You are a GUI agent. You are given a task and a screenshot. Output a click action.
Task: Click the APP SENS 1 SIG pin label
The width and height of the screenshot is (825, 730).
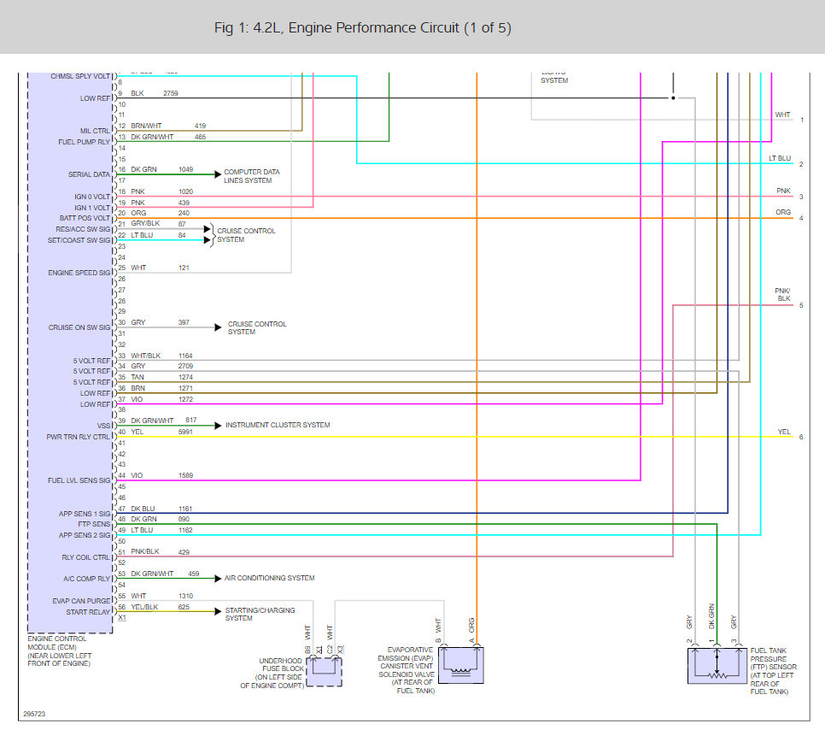(85, 514)
